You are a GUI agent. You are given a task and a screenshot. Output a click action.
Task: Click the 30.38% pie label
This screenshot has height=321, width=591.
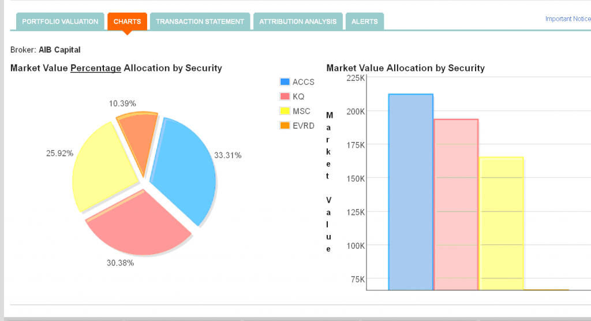pos(120,263)
